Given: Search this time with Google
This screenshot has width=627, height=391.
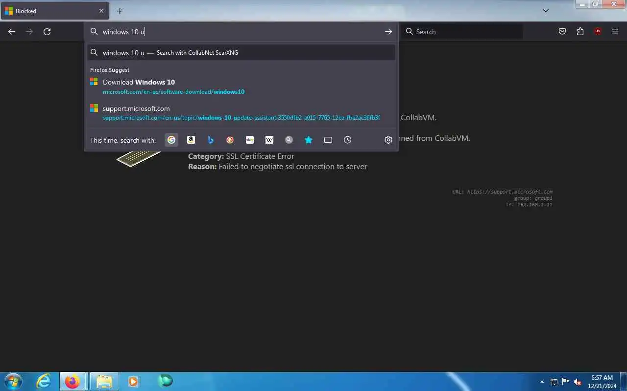Looking at the screenshot, I should pyautogui.click(x=171, y=140).
